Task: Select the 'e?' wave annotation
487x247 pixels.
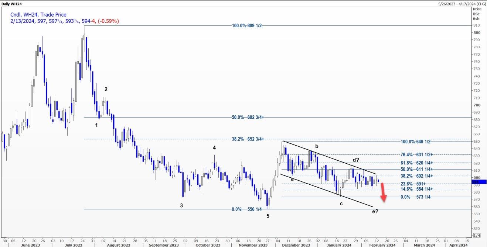Action: 376,211
